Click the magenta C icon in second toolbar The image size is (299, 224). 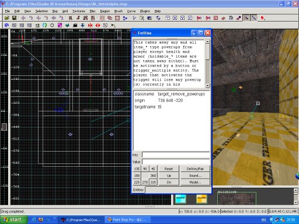tap(60, 25)
